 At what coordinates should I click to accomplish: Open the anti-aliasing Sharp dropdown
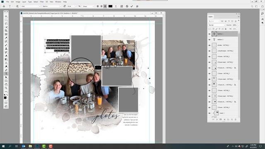click(x=88, y=6)
